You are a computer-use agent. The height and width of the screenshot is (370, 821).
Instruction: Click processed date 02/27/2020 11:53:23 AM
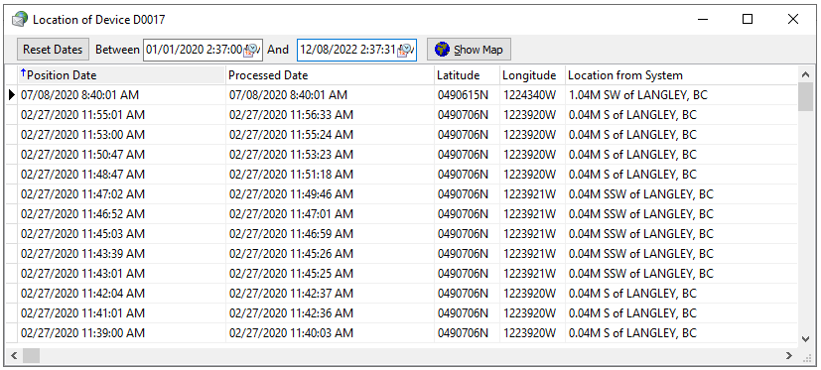click(x=330, y=155)
